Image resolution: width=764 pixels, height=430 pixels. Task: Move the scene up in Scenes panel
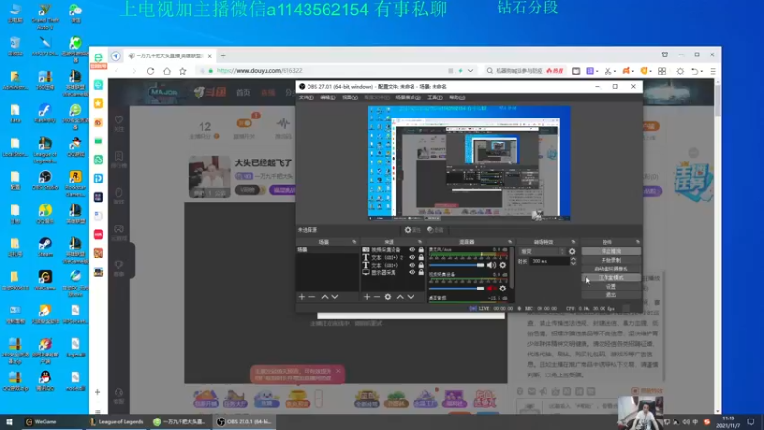coord(325,297)
